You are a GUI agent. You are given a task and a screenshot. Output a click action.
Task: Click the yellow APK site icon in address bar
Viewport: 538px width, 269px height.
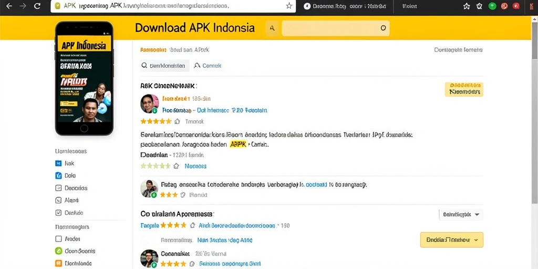58,6
